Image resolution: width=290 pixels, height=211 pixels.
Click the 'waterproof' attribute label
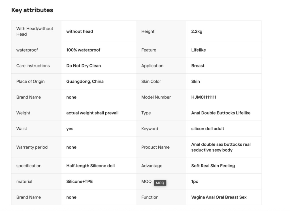(27, 50)
